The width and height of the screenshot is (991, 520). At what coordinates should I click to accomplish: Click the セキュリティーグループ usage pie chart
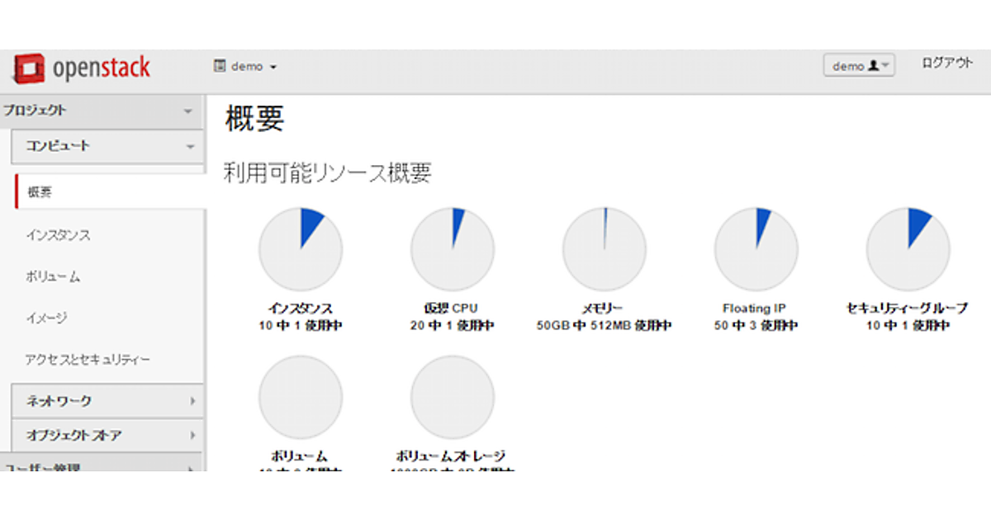908,249
